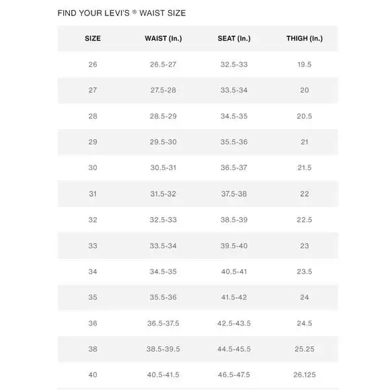Click the SIZE column header
Image resolution: width=390 pixels, height=390 pixels.
(93, 38)
